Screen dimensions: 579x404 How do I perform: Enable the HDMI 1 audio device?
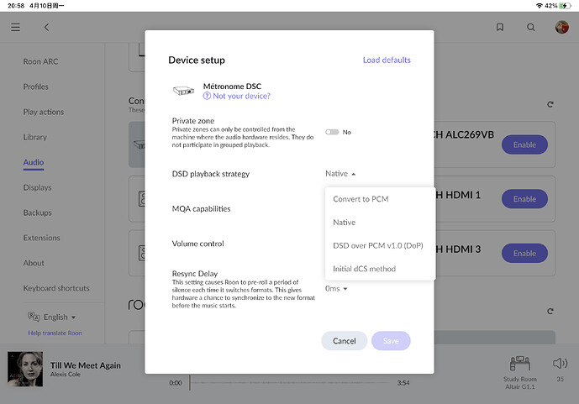(x=524, y=199)
